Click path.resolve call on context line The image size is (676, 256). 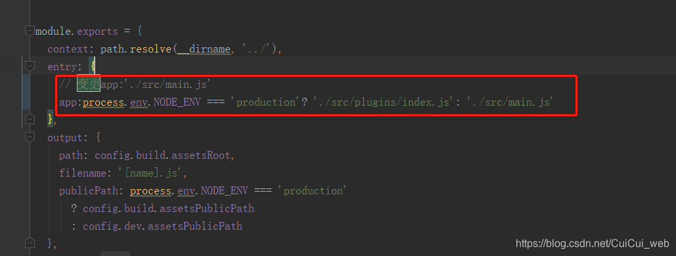point(136,49)
